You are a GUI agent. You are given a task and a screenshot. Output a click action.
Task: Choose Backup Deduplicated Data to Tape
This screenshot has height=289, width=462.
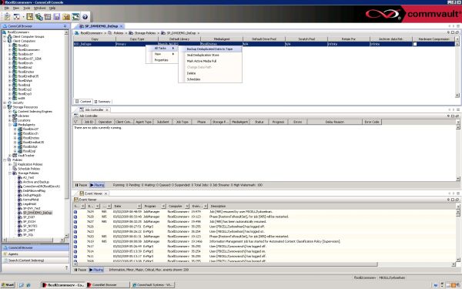tap(209, 49)
